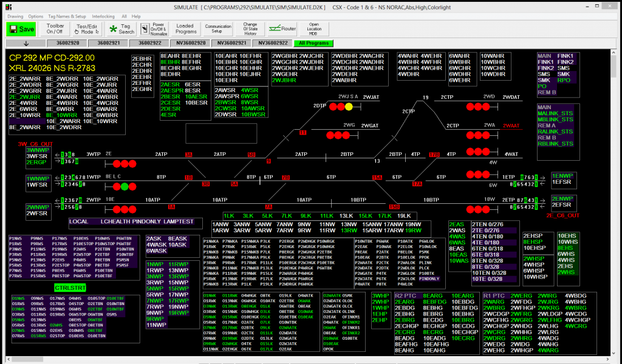Expand the down-arrow program tab
This screenshot has height=364, width=622.
point(26,43)
